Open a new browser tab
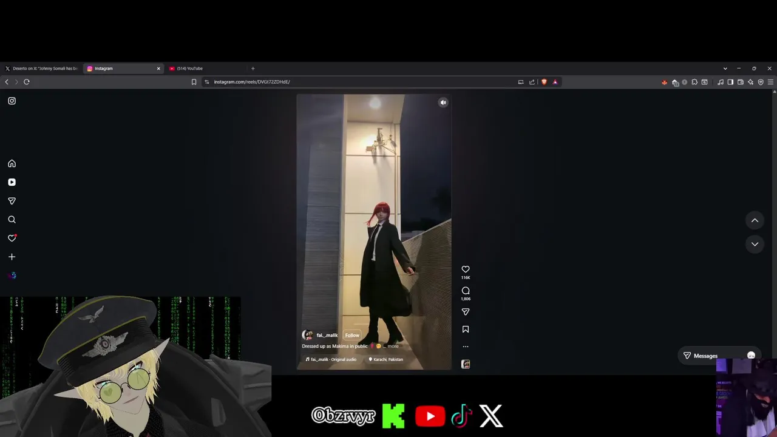Image resolution: width=777 pixels, height=437 pixels. (253, 69)
